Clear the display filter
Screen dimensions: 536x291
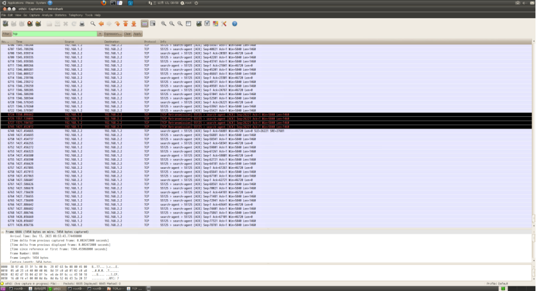[x=127, y=34]
